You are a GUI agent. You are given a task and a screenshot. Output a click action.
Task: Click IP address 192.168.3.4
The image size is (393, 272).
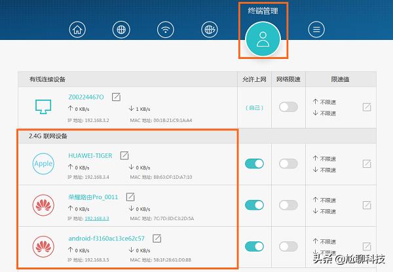coord(97,177)
